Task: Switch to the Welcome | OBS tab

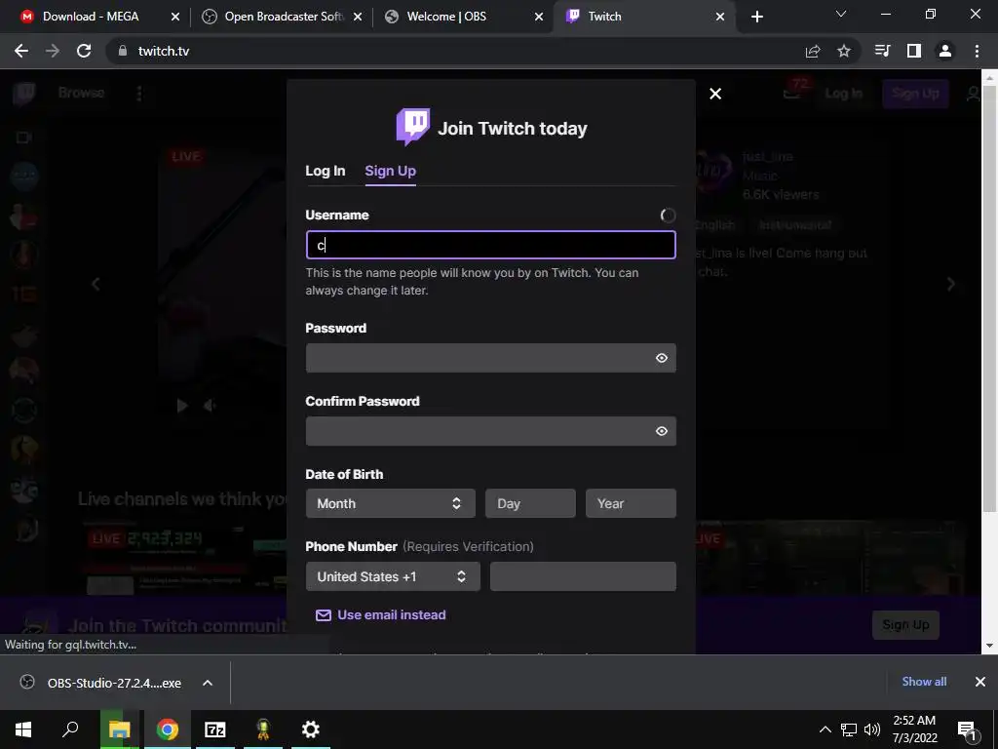Action: click(445, 17)
